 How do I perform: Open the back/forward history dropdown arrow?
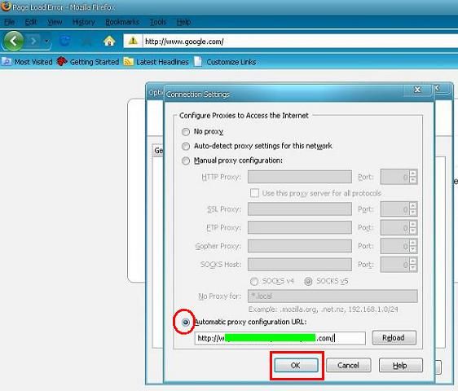pyautogui.click(x=46, y=42)
